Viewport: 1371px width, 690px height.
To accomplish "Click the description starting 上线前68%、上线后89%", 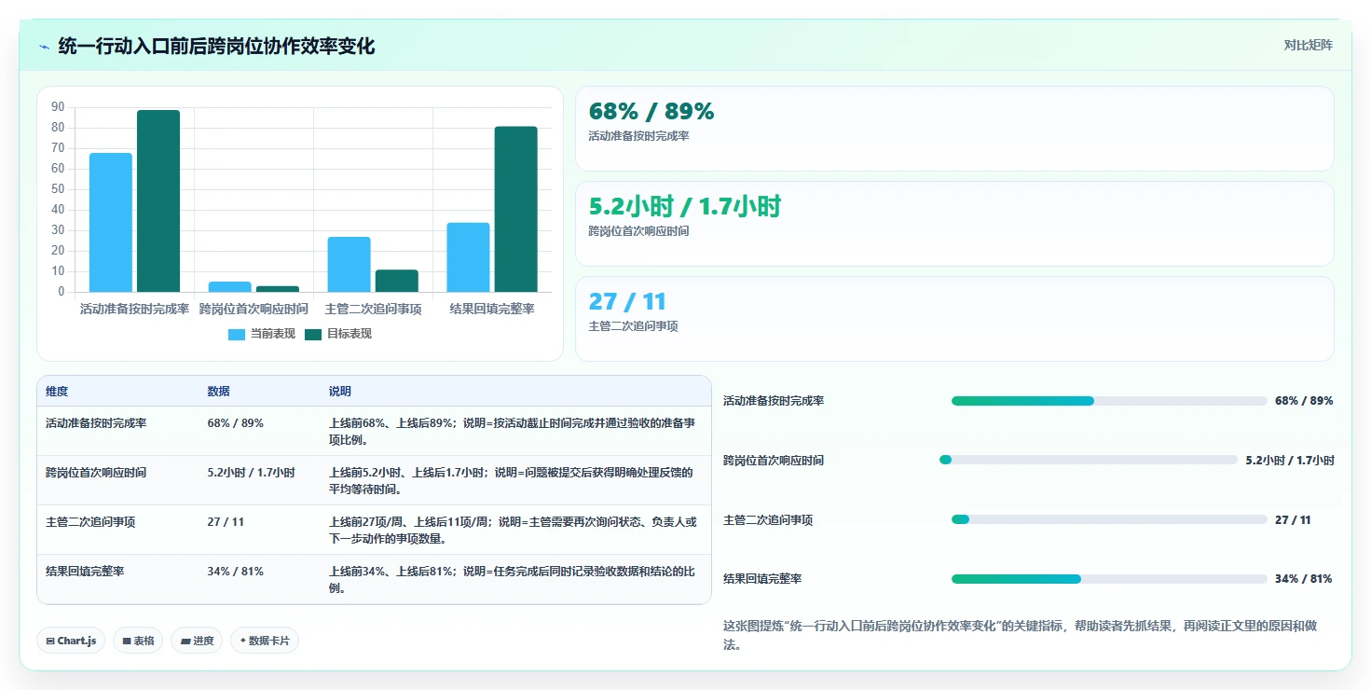I will [x=512, y=432].
